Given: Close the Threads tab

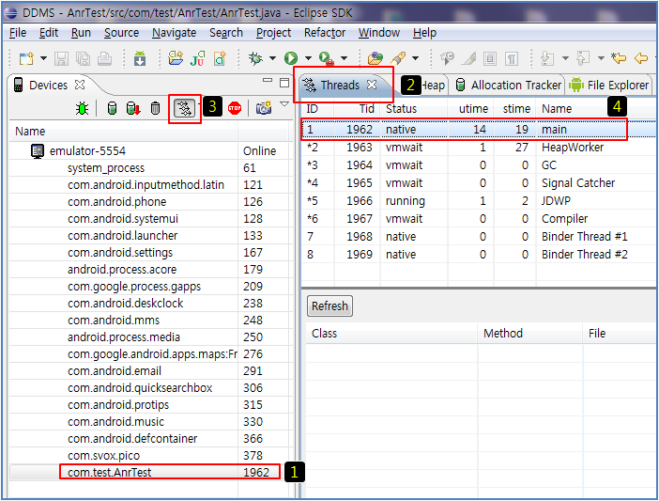Looking at the screenshot, I should [x=372, y=85].
